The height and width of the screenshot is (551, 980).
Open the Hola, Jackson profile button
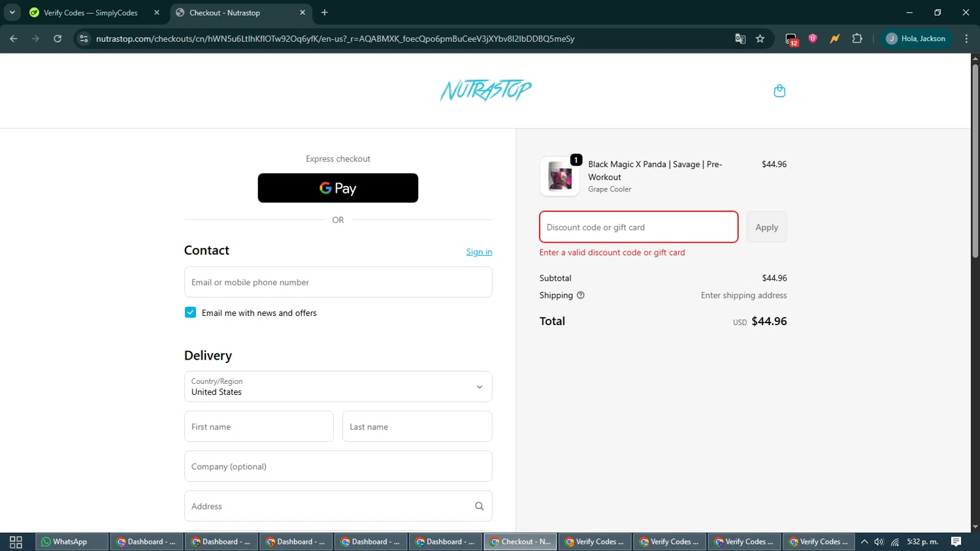[x=916, y=39]
